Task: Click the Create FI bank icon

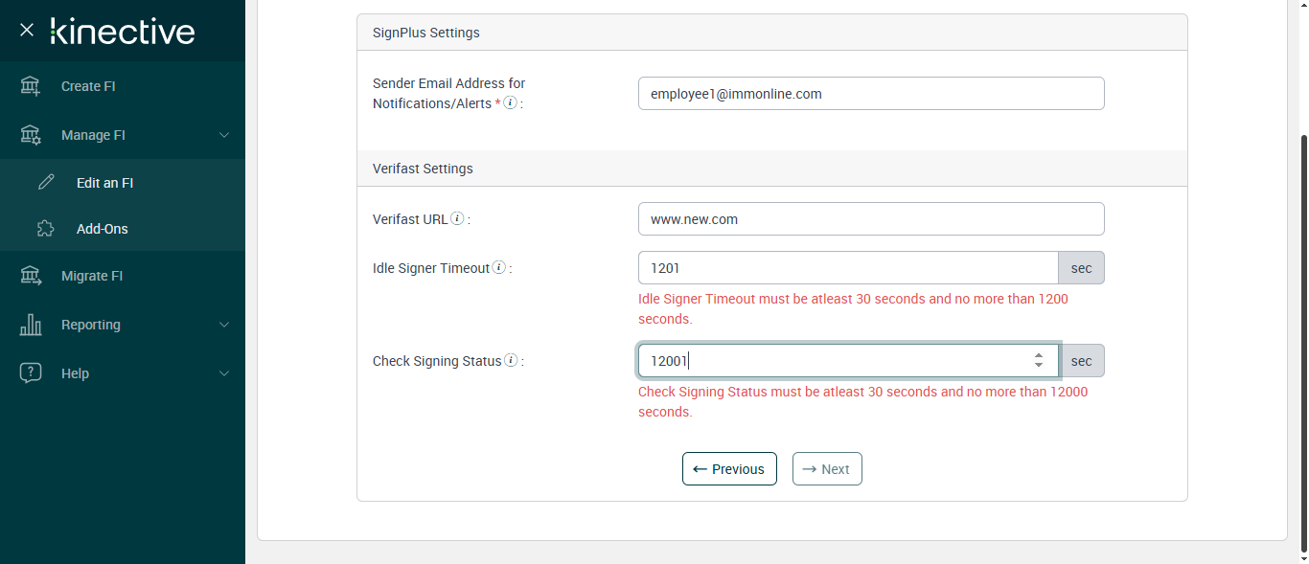Action: (31, 86)
